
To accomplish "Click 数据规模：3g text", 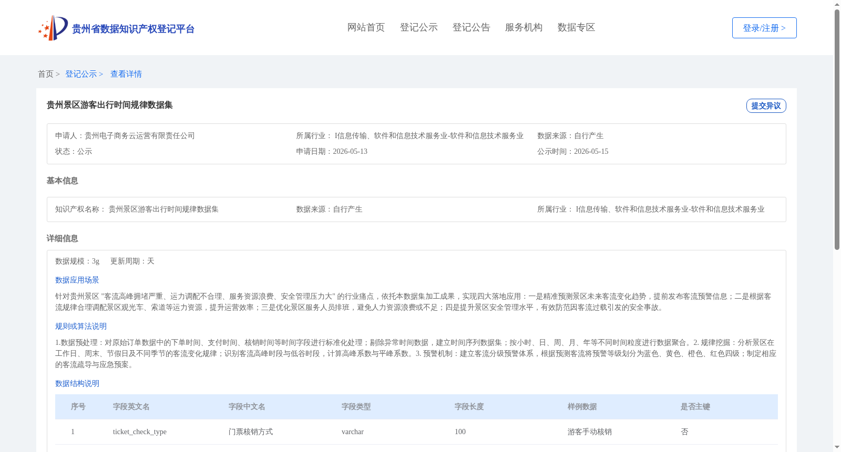I will pyautogui.click(x=77, y=261).
